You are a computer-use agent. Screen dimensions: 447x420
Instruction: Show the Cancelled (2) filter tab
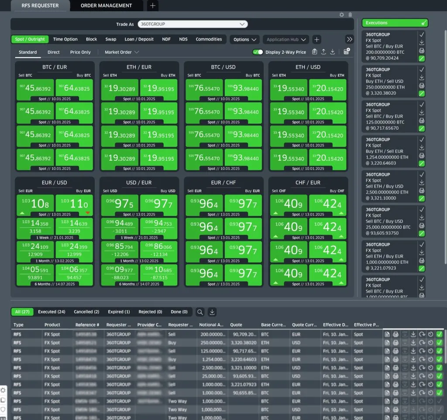(86, 312)
